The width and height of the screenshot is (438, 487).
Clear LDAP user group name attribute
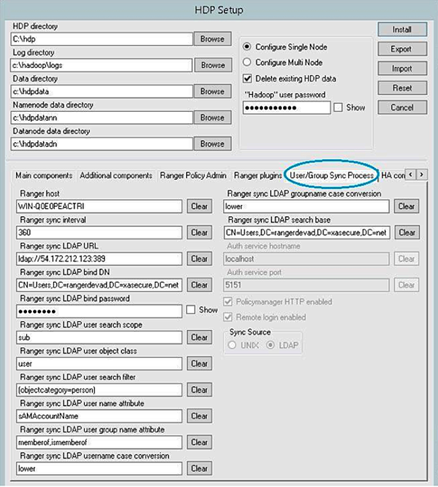[199, 443]
